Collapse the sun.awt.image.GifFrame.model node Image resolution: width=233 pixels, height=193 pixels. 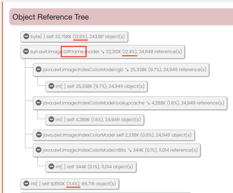pyautogui.click(x=26, y=51)
